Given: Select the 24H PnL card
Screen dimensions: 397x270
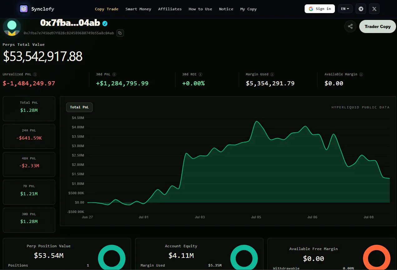Looking at the screenshot, I should [x=29, y=136].
